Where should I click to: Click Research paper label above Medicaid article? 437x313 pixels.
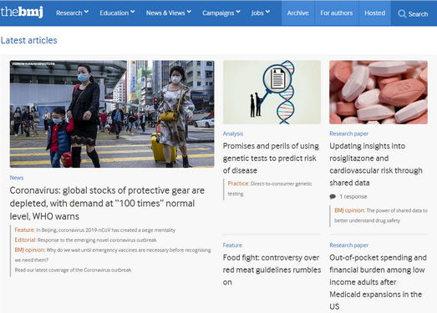pos(348,245)
